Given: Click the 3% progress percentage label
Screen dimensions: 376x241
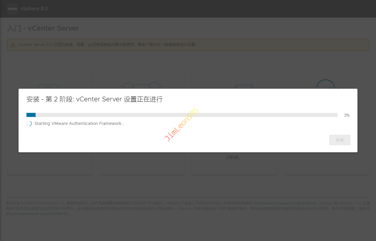Looking at the screenshot, I should [347, 115].
